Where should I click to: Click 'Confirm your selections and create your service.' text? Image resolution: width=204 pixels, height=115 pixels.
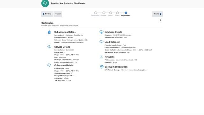click(x=60, y=26)
